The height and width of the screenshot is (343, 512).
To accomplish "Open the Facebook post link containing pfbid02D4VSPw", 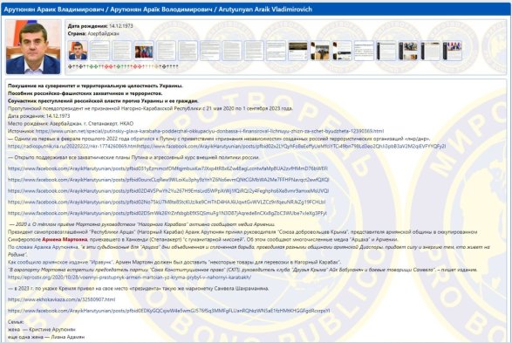I will [168, 191].
